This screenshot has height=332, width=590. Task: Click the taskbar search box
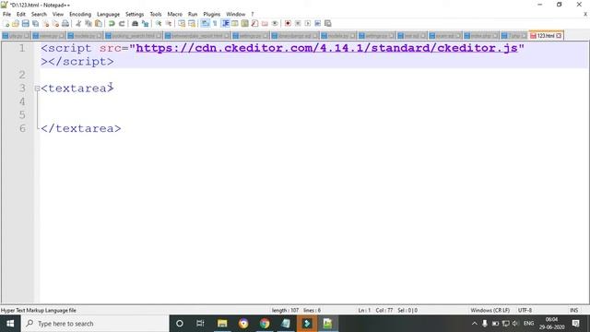click(95, 324)
